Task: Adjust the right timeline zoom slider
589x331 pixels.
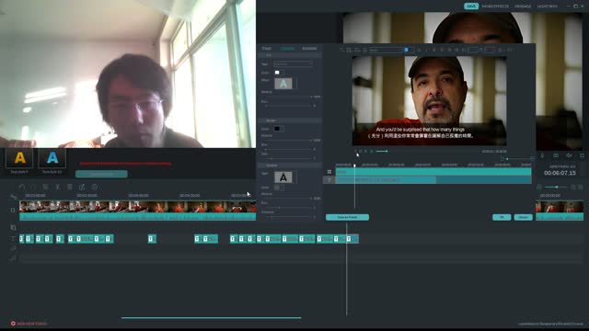Action: pos(556,187)
